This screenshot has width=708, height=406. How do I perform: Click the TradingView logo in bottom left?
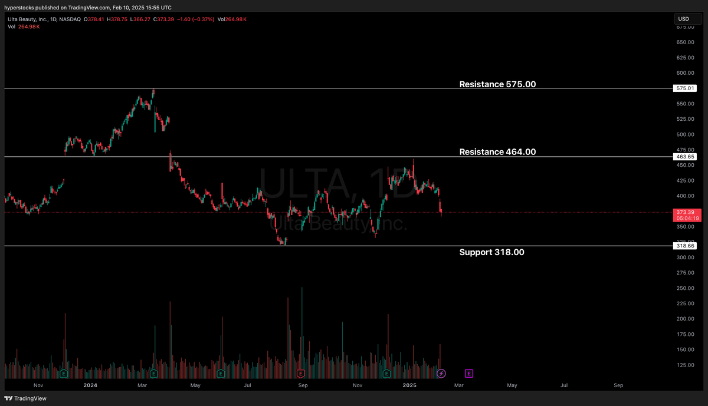click(26, 398)
